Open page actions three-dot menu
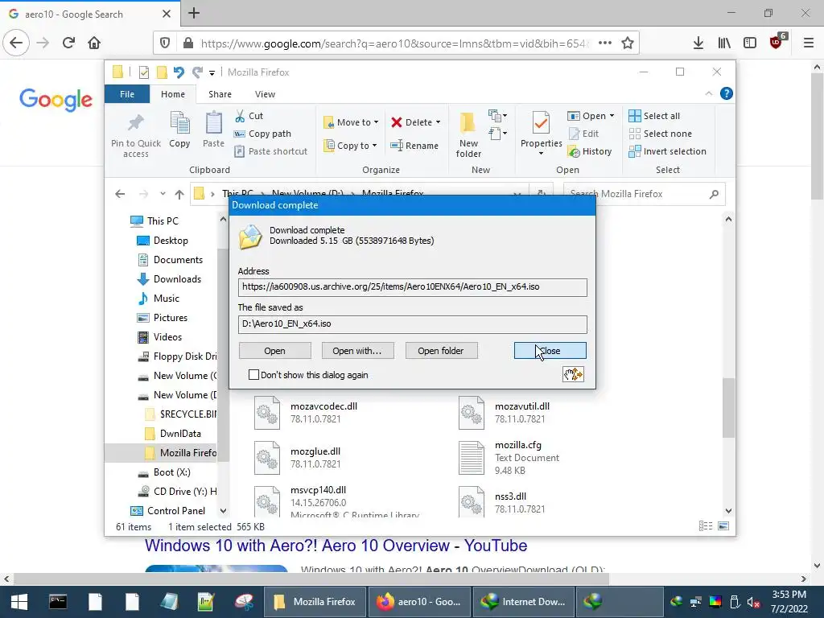 point(605,43)
